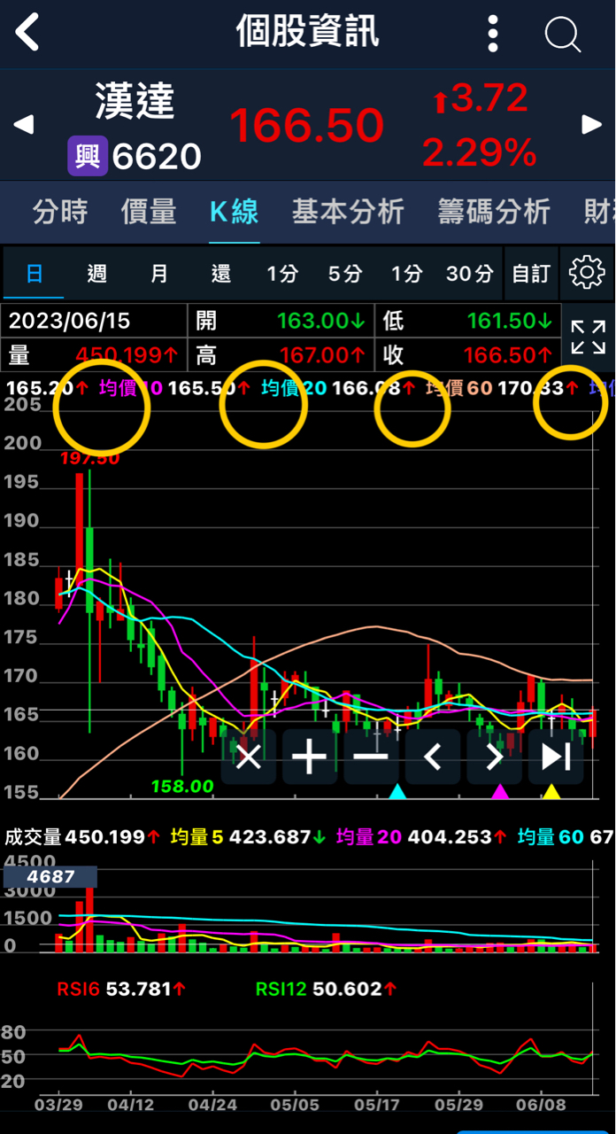Expand chart to fullscreen
616x1134 pixels.
coord(588,338)
